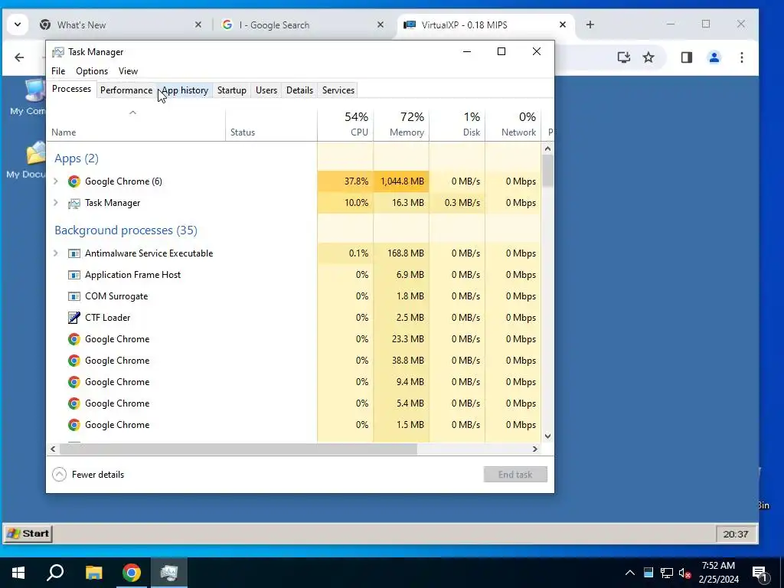Select the Processes tab
The width and height of the screenshot is (784, 588).
[x=71, y=89]
